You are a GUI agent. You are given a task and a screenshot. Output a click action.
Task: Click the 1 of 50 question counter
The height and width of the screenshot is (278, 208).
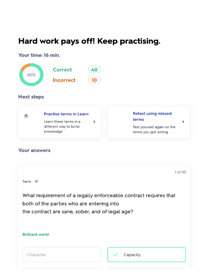[x=180, y=172]
